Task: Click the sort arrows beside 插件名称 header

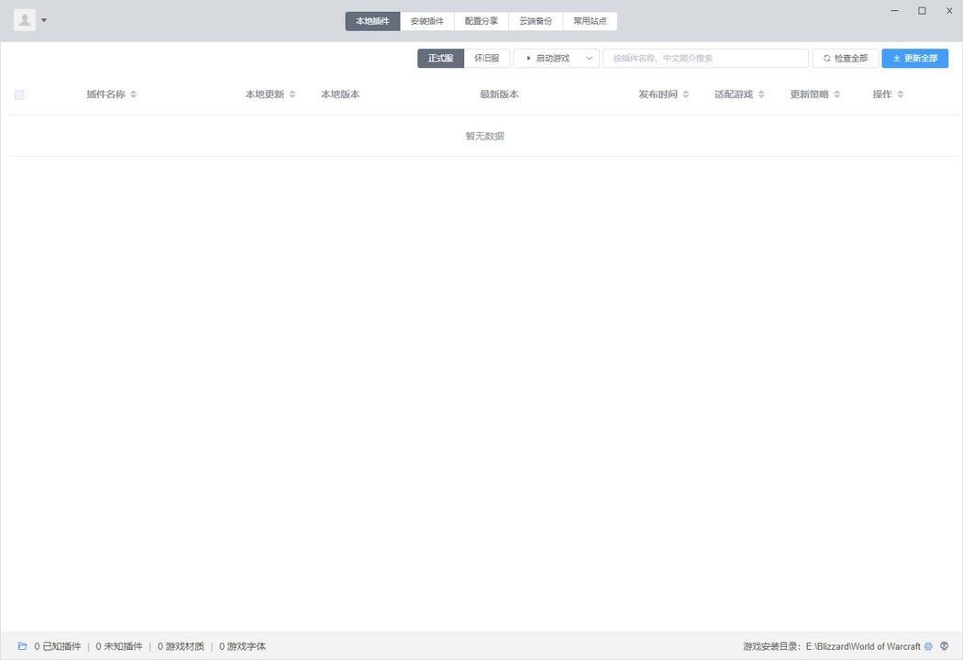Action: click(134, 93)
